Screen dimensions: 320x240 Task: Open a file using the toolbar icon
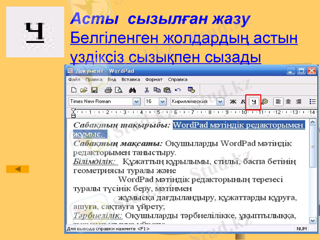(84, 90)
